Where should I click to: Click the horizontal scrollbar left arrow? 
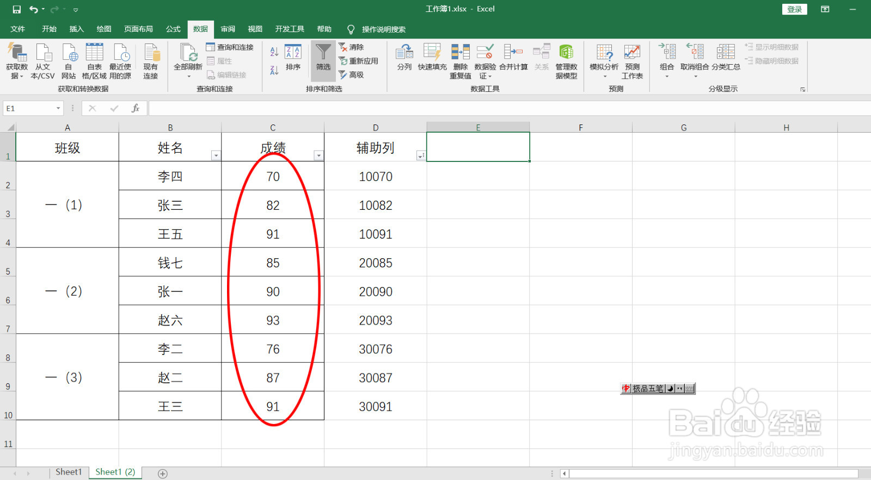565,473
